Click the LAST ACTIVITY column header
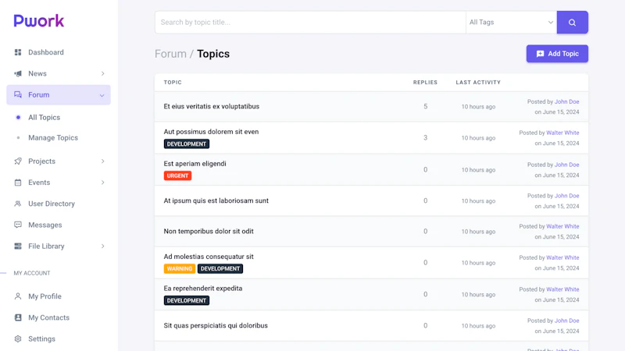Viewport: 625px width, 351px height. click(x=478, y=83)
